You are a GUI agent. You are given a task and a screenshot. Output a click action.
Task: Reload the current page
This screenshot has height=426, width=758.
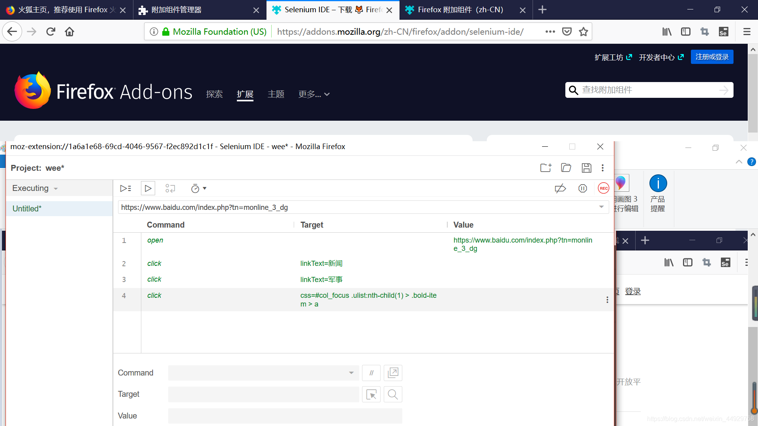tap(51, 32)
